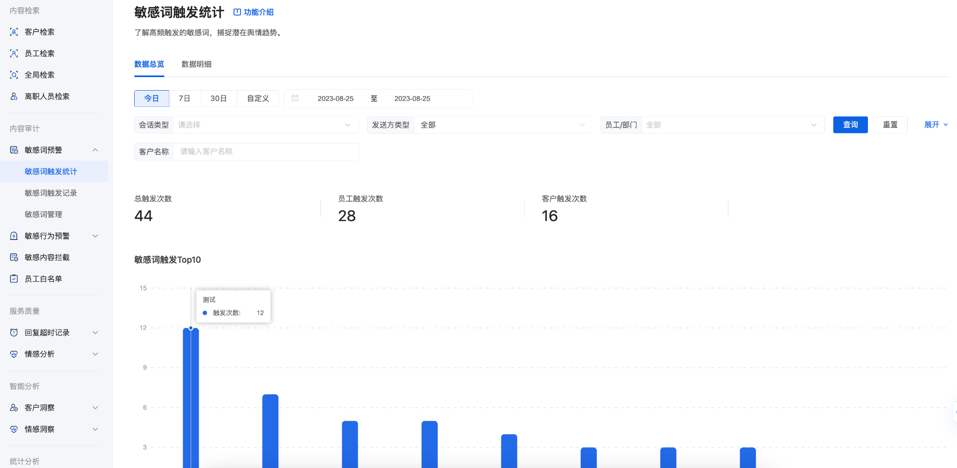
Task: Click the 情感分析 heart icon
Action: coord(14,354)
